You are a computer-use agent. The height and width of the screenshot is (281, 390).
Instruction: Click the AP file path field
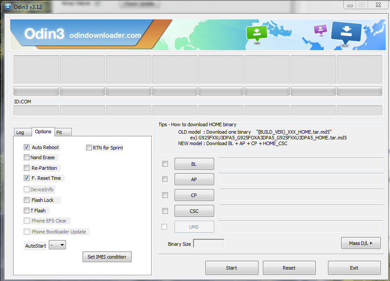click(301, 179)
